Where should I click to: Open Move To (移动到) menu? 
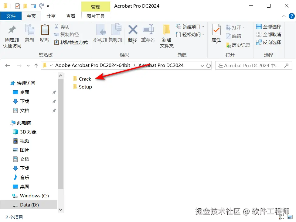click(100, 34)
